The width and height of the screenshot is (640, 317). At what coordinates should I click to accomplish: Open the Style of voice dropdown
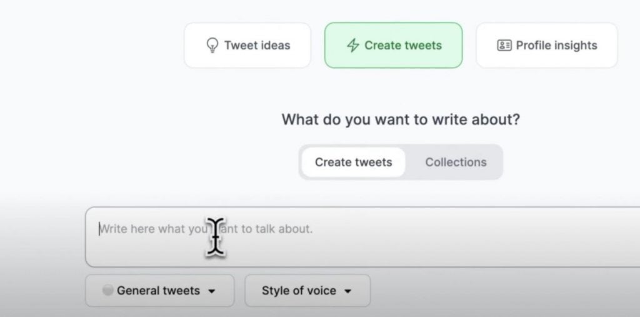point(307,291)
